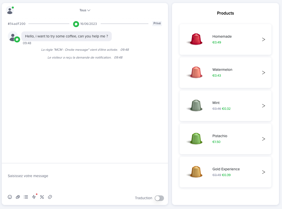Select the Pistachio product card
Screen dimensions: 282x209
click(225, 139)
